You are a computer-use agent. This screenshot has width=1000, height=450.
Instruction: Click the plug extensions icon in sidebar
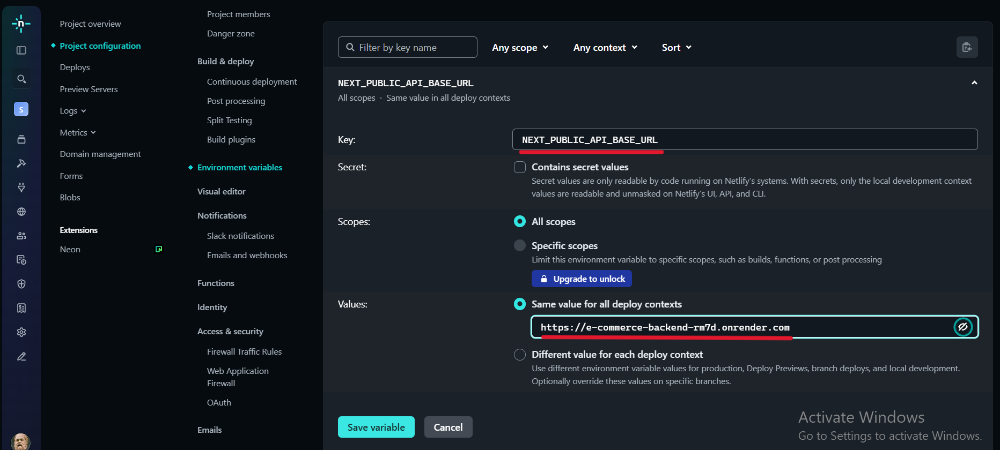21,187
